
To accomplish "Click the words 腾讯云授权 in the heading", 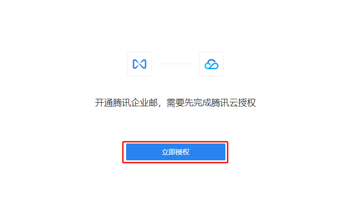I will pos(234,103).
